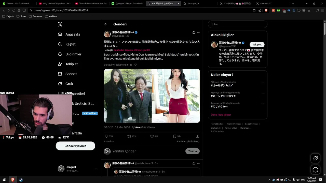This screenshot has height=183, width=326.
Task: Click the Brave Shields lion icon
Action: [x=266, y=10]
